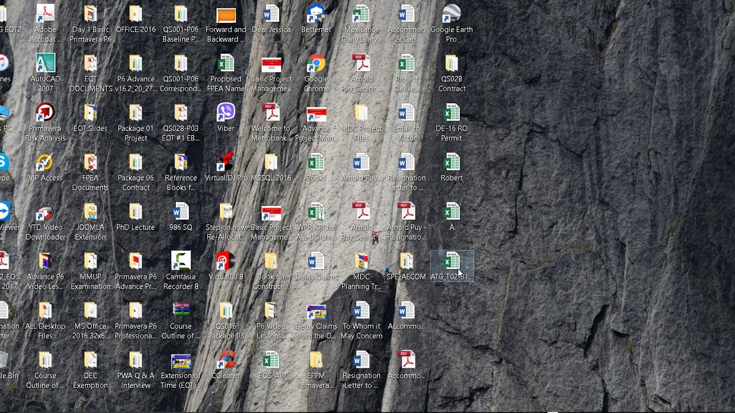Viewport: 735px width, 413px height.
Task: Select the Mexicanos Daily Diary Excel file
Action: pyautogui.click(x=361, y=14)
